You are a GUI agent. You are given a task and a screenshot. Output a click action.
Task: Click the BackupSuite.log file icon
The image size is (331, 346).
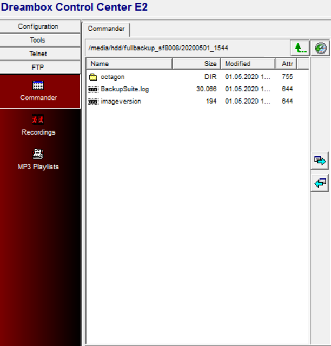(93, 89)
